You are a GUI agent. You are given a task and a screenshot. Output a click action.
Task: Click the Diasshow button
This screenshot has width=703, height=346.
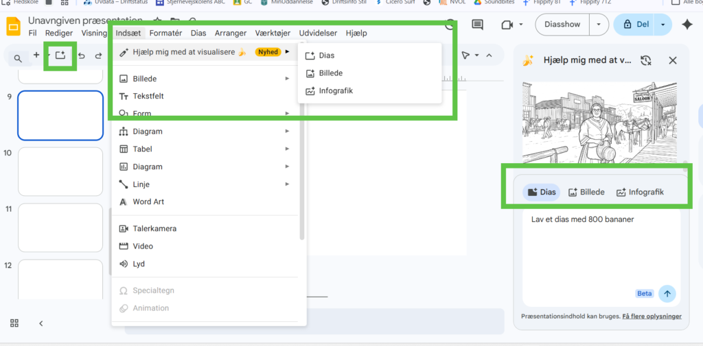point(562,25)
